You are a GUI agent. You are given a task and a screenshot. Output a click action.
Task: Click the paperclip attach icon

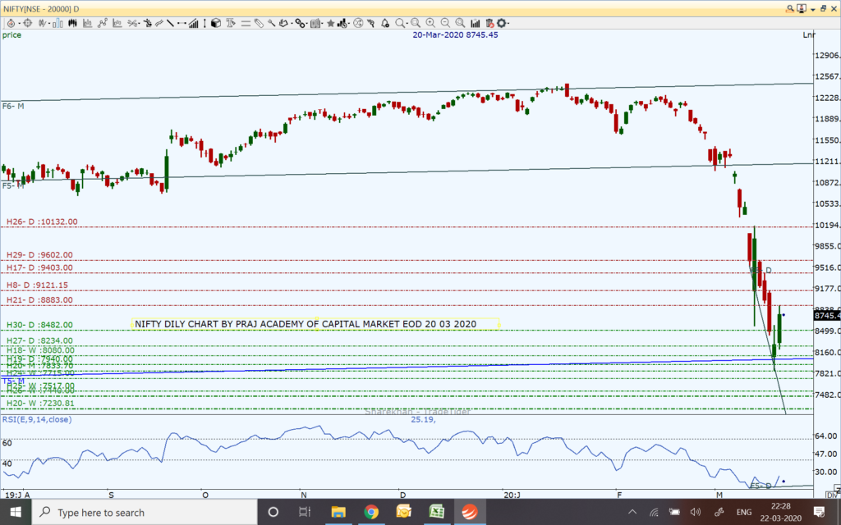(x=260, y=23)
